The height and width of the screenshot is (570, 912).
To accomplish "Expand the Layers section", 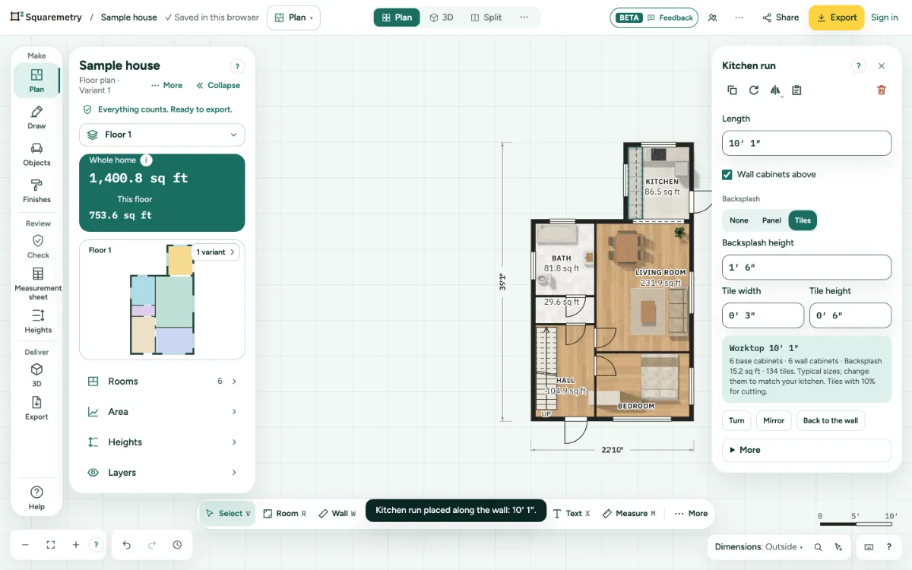I will tap(162, 473).
